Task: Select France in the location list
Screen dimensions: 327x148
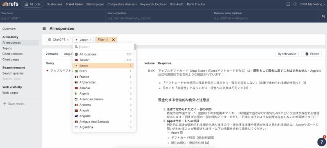Action: click(103, 77)
